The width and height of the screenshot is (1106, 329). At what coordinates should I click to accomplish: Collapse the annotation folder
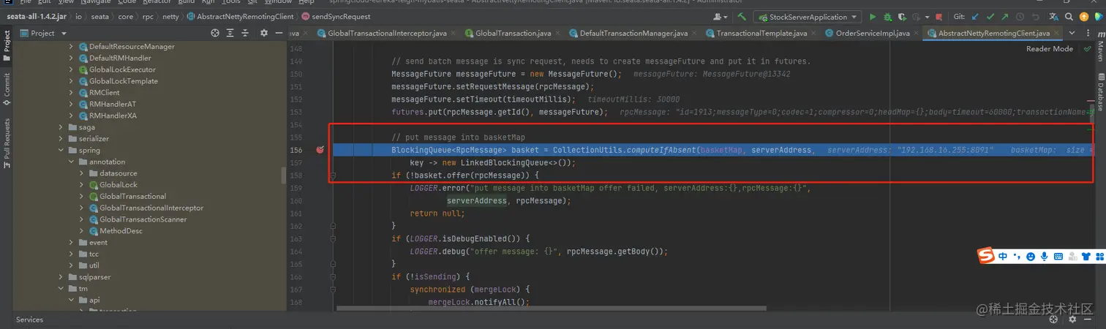pos(72,162)
